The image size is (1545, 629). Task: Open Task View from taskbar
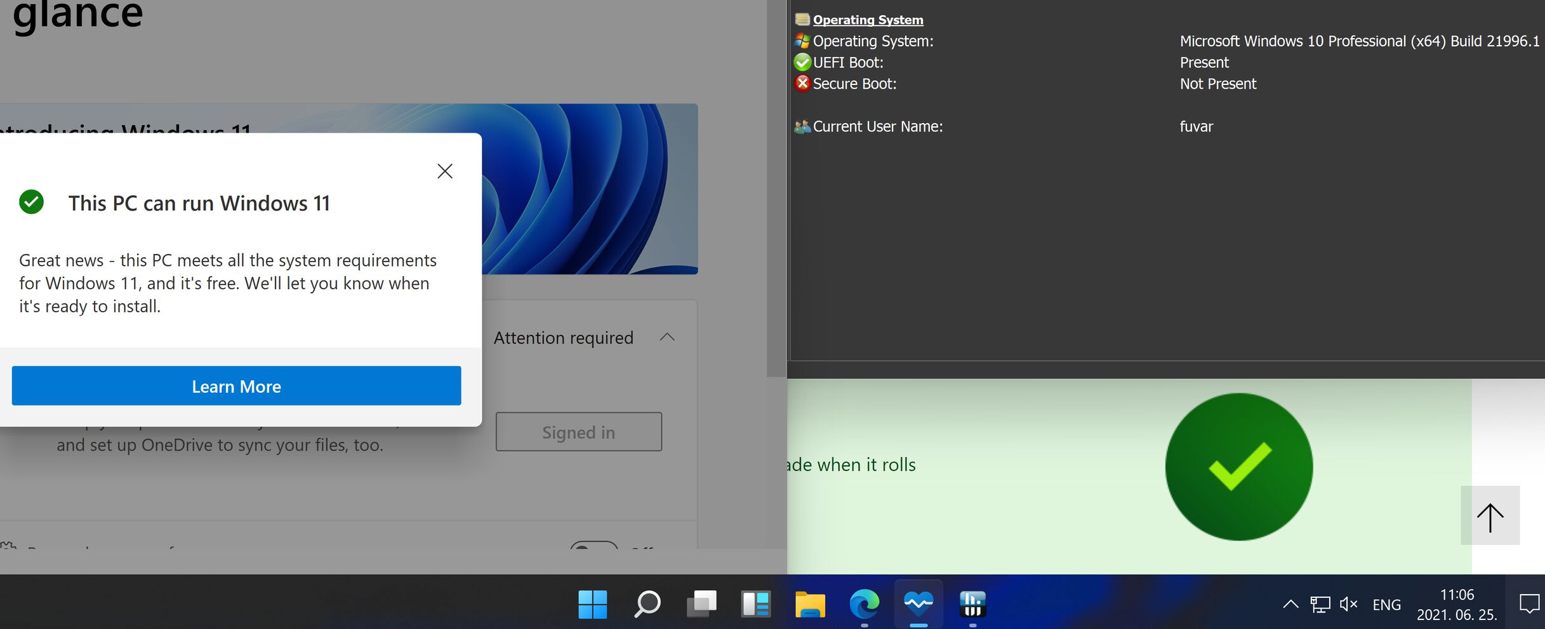click(701, 604)
